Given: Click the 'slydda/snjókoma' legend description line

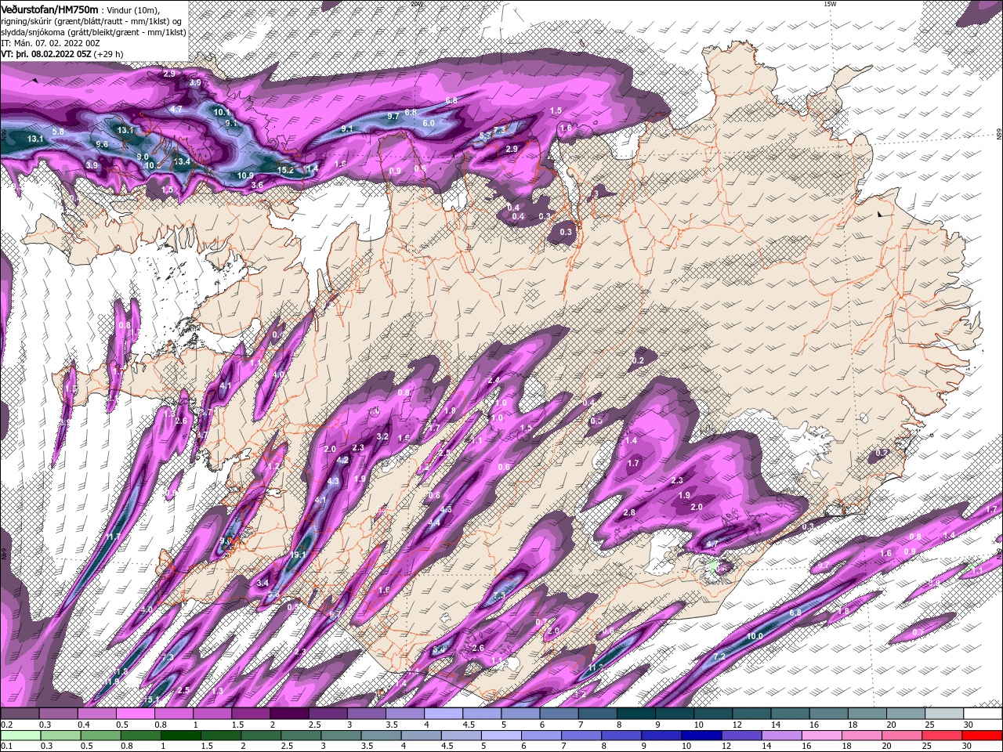Looking at the screenshot, I should pyautogui.click(x=93, y=32).
